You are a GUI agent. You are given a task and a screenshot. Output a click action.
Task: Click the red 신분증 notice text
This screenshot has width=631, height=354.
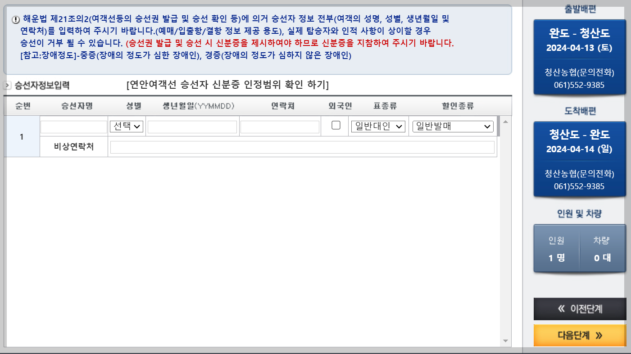click(290, 44)
